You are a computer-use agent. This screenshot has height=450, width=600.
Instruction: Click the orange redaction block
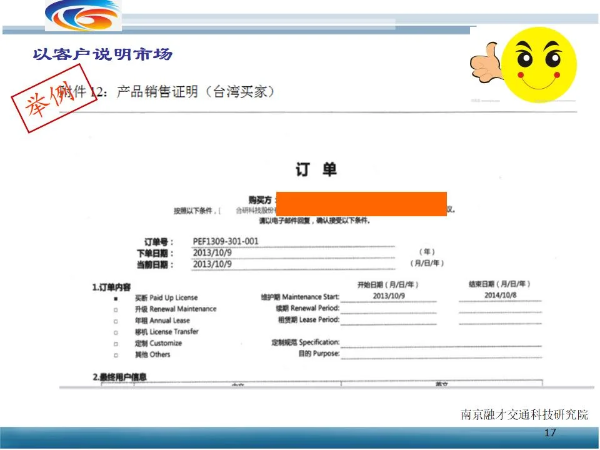pyautogui.click(x=361, y=204)
